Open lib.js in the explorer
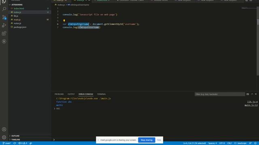This screenshot has height=145, width=259. point(16,16)
